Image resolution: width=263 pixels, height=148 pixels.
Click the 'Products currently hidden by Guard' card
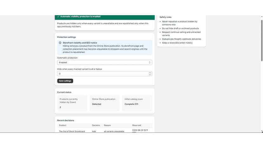pyautogui.click(x=72, y=103)
